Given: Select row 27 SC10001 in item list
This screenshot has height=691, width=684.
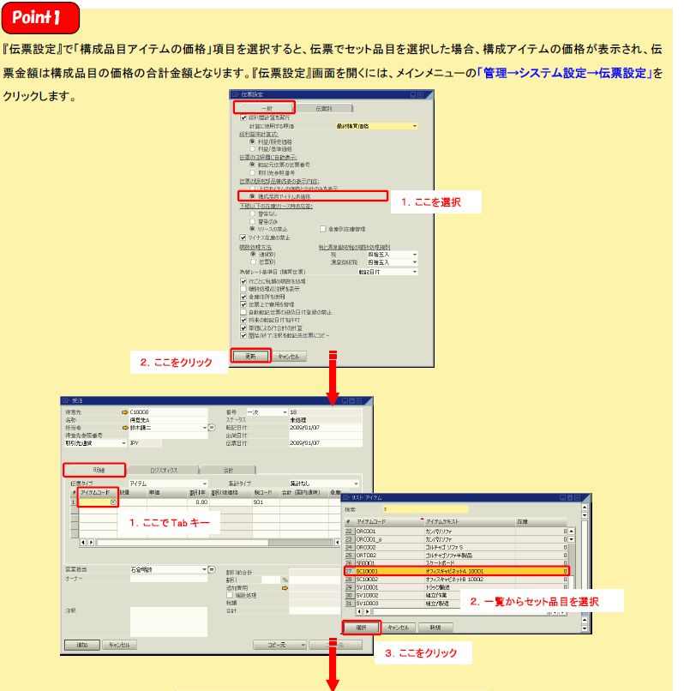Looking at the screenshot, I should (x=456, y=571).
